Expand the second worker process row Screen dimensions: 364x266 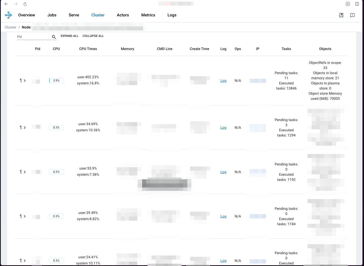click(x=25, y=127)
